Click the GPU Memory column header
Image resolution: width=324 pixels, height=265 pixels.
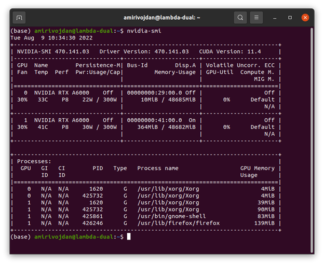pyautogui.click(x=257, y=168)
